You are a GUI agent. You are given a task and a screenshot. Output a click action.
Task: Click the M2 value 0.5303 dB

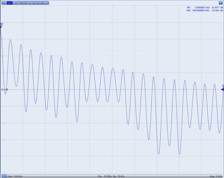pos(217,11)
